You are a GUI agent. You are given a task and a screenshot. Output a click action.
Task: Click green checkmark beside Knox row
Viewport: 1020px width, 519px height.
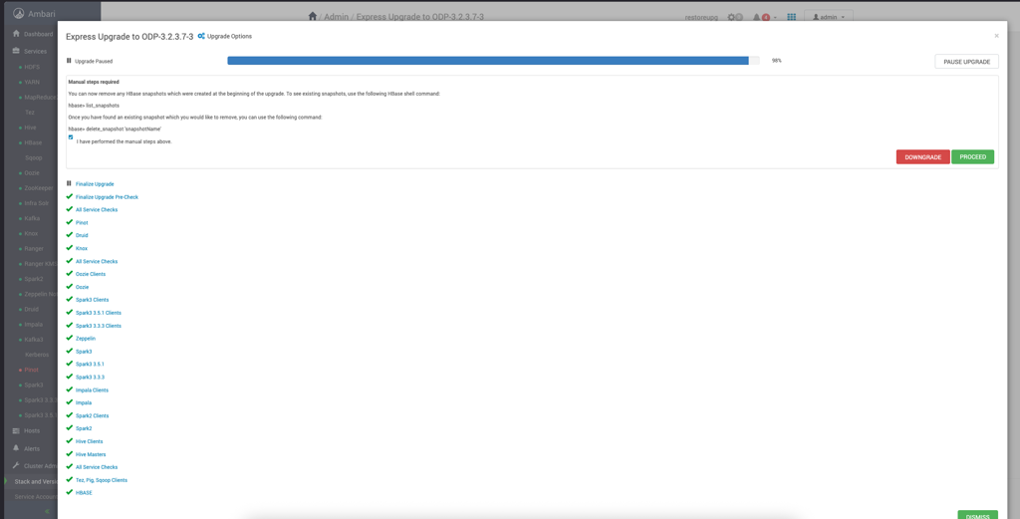tap(69, 248)
